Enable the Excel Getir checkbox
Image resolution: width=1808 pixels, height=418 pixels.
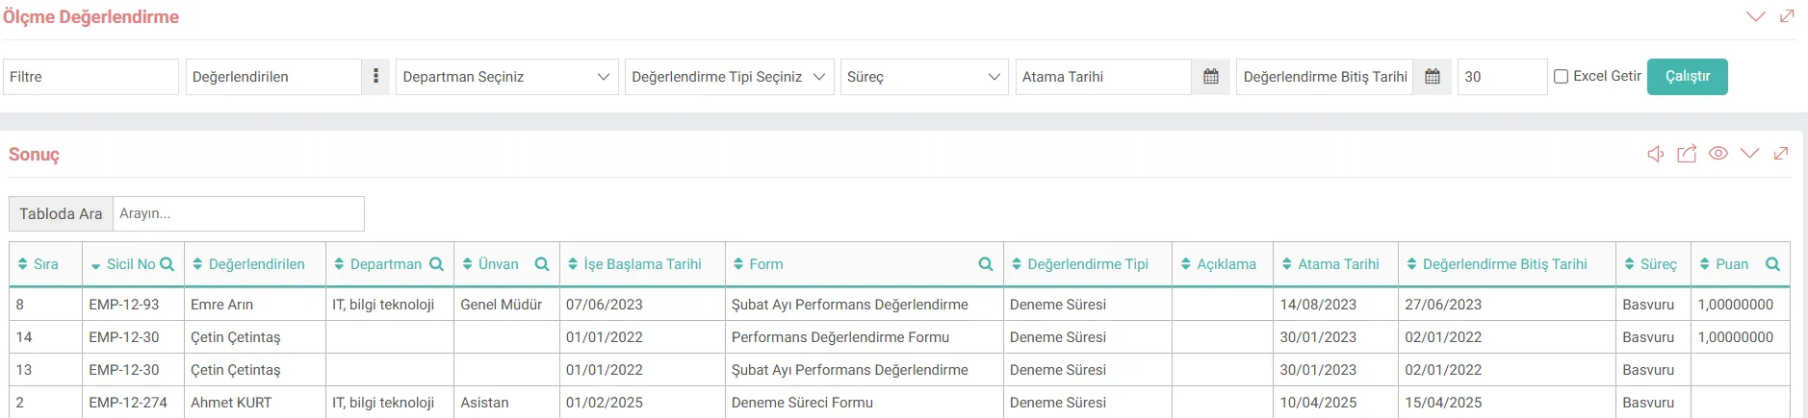(x=1561, y=77)
